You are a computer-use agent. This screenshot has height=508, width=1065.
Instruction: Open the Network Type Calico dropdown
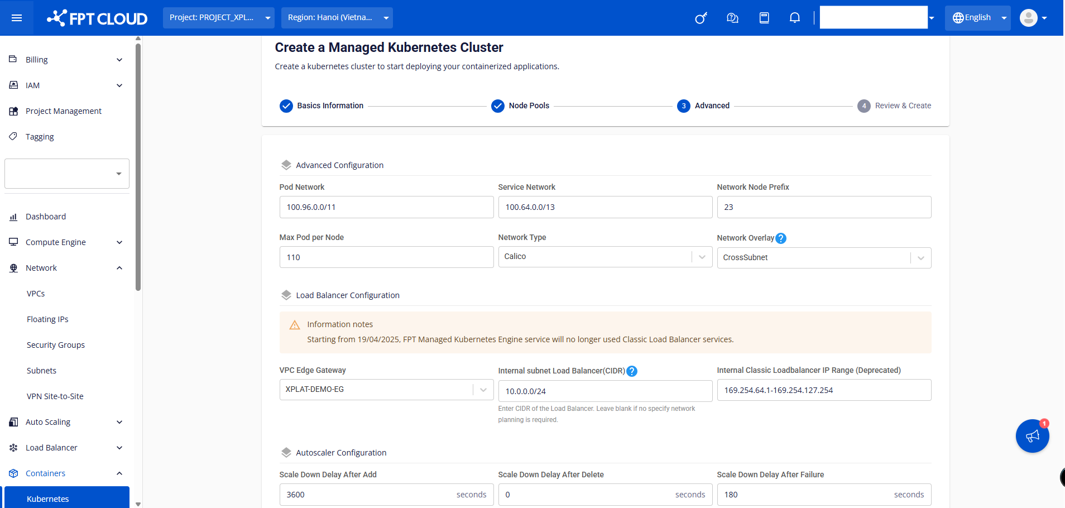click(x=605, y=257)
